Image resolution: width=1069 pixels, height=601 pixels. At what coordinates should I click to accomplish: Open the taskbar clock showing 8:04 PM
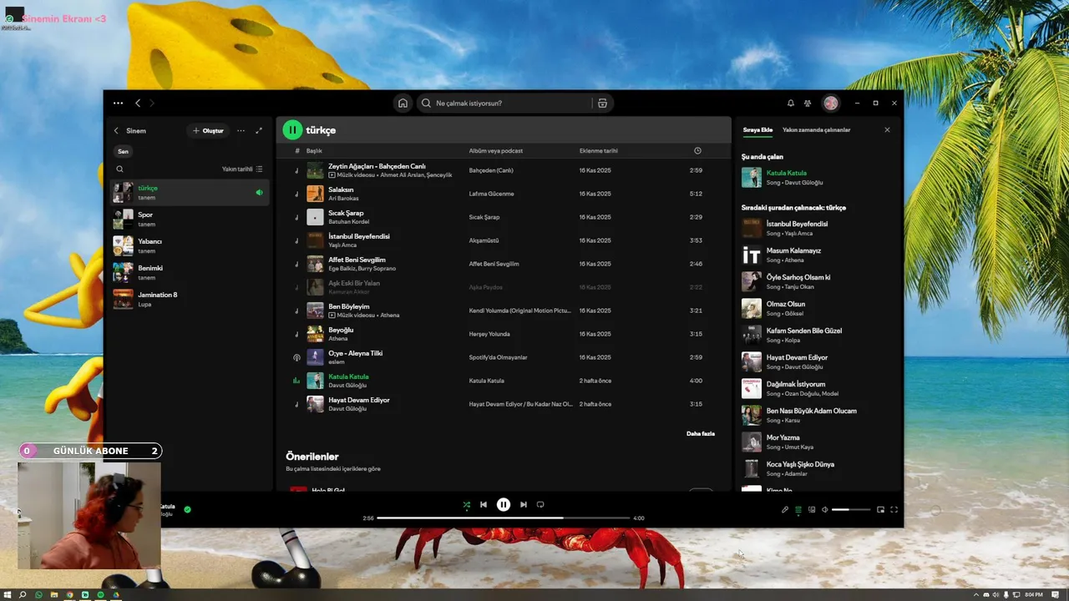click(x=1034, y=594)
